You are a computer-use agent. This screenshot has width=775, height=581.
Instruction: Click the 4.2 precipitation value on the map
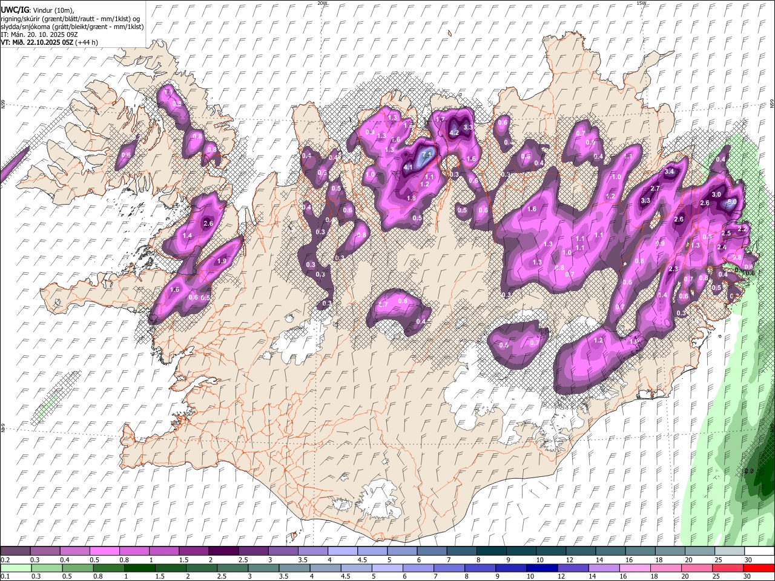pyautogui.click(x=454, y=133)
